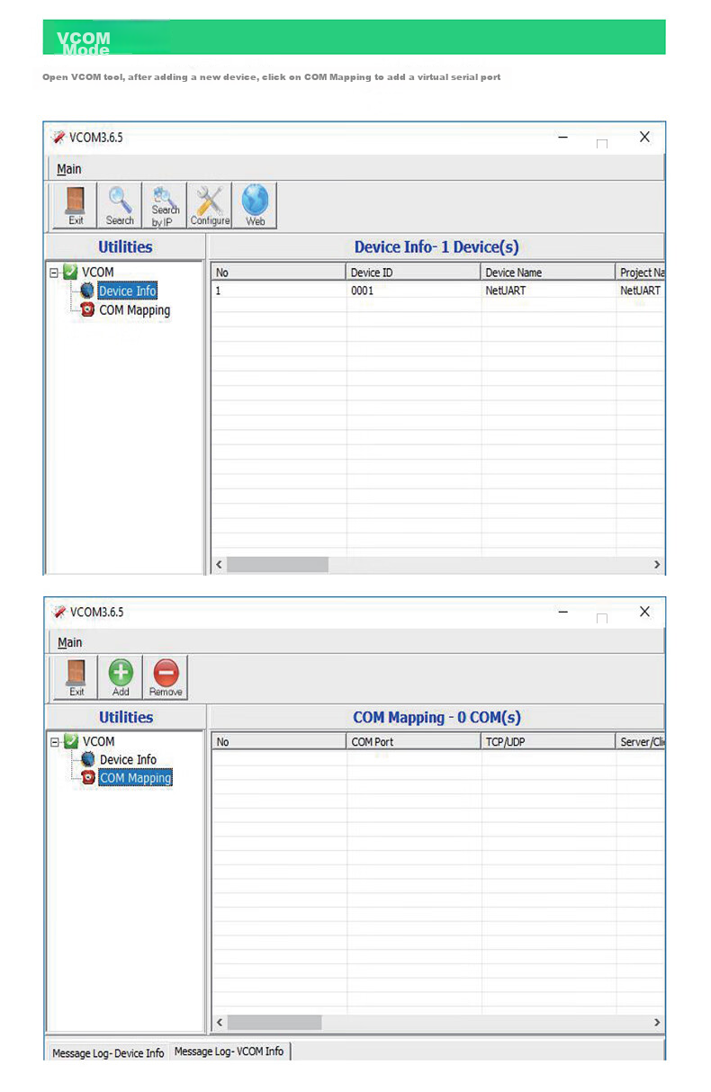This screenshot has width=711, height=1092.
Task: Launch the Web globe icon
Action: click(x=255, y=206)
